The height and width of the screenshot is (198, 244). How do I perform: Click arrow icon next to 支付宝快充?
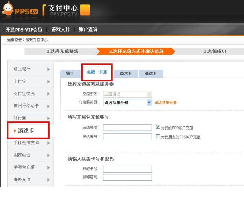49,94
